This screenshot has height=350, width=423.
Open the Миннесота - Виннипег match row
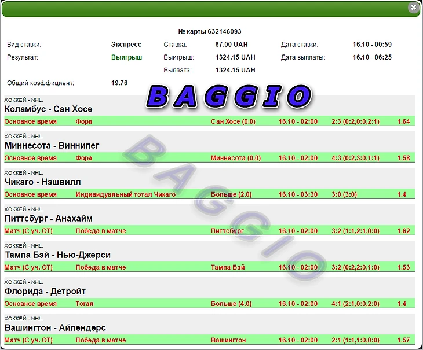(52, 145)
